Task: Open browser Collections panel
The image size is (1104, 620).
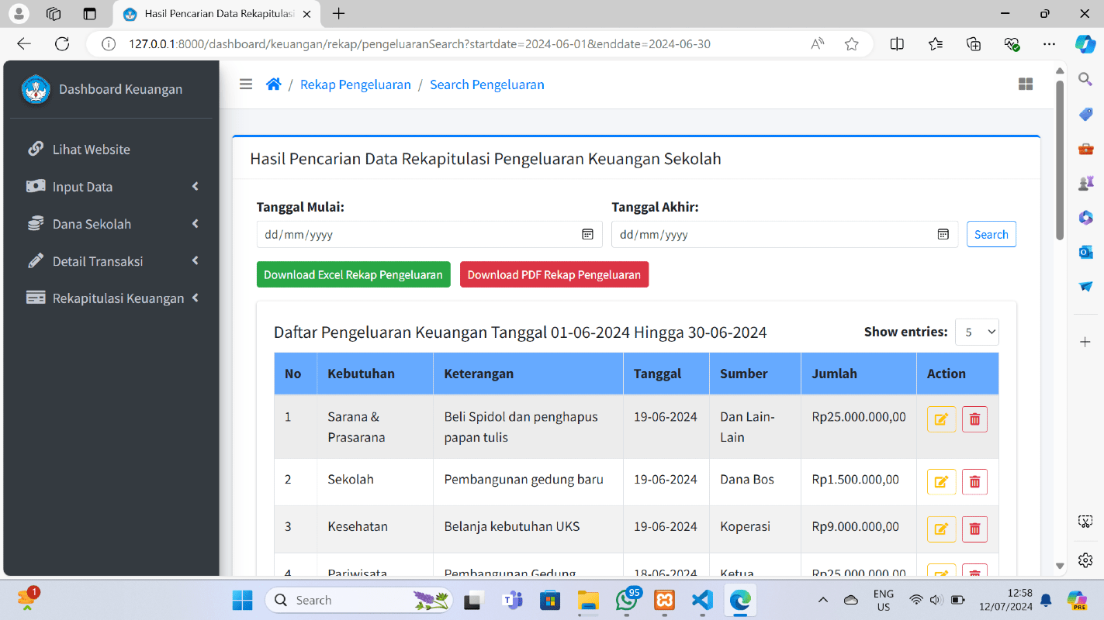Action: pos(974,44)
